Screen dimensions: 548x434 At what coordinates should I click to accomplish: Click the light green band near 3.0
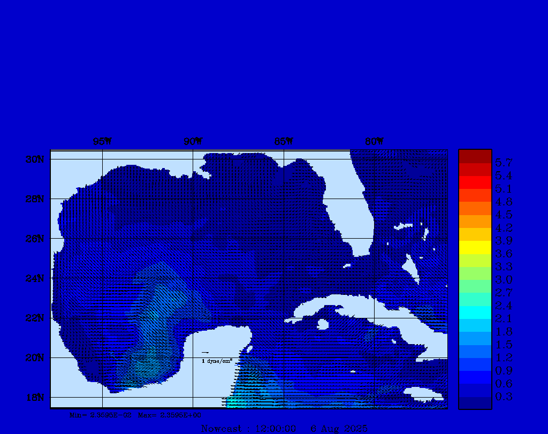(x=475, y=273)
